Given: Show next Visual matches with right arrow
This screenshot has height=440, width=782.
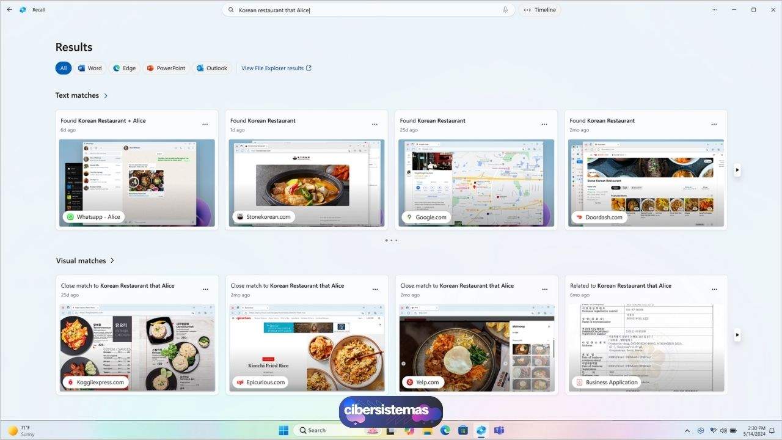Looking at the screenshot, I should (737, 335).
